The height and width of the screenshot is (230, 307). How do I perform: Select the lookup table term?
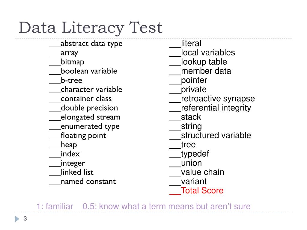204,62
